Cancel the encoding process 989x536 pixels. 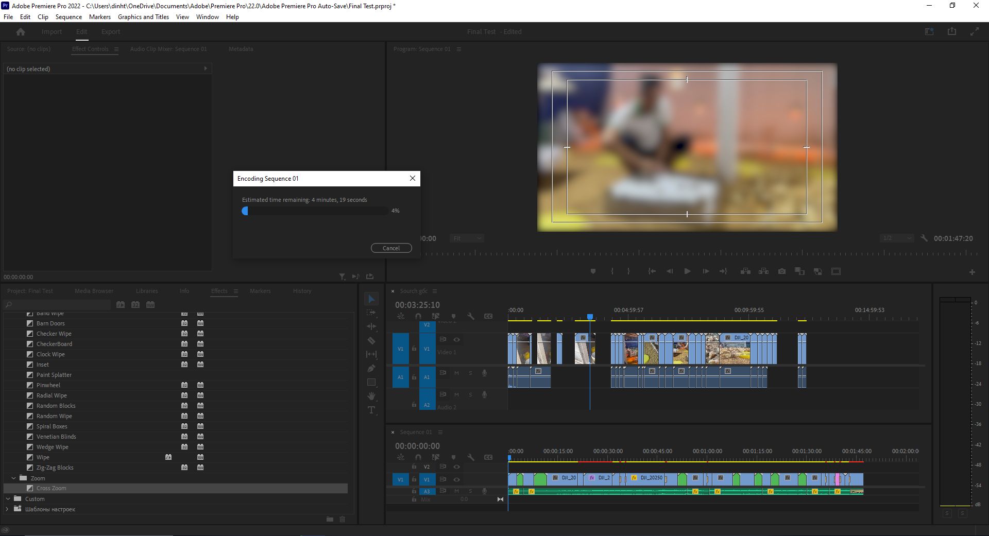tap(391, 248)
